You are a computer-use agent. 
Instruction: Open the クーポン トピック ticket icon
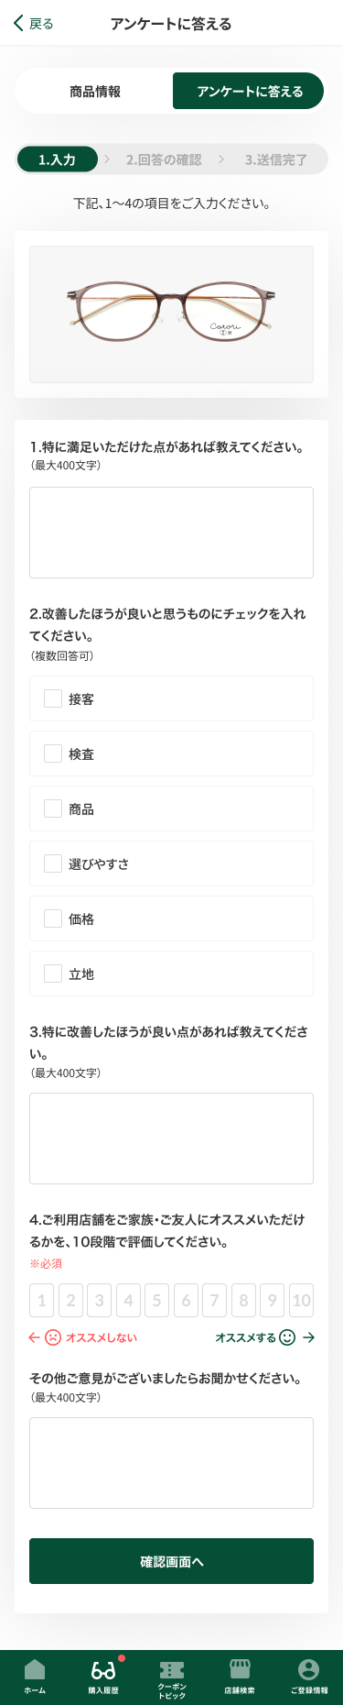[172, 1669]
